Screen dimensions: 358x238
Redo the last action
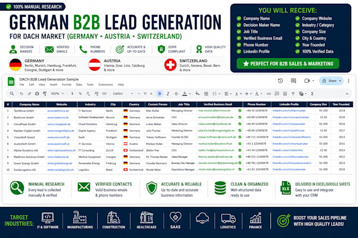coord(29,94)
